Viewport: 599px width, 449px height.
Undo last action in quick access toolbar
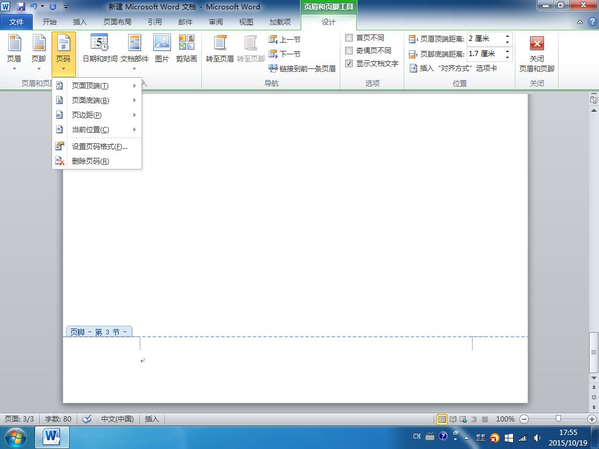33,6
